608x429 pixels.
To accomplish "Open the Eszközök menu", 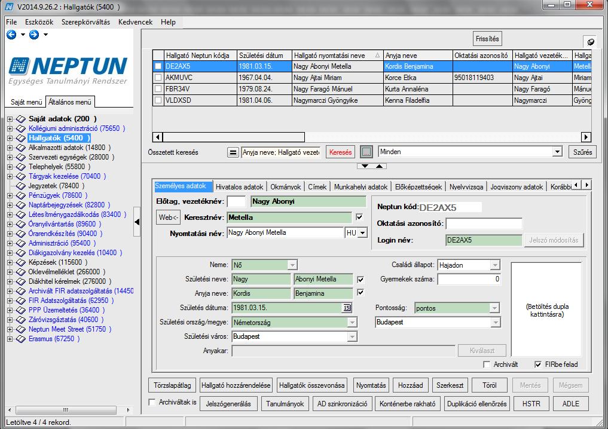I will 39,22.
